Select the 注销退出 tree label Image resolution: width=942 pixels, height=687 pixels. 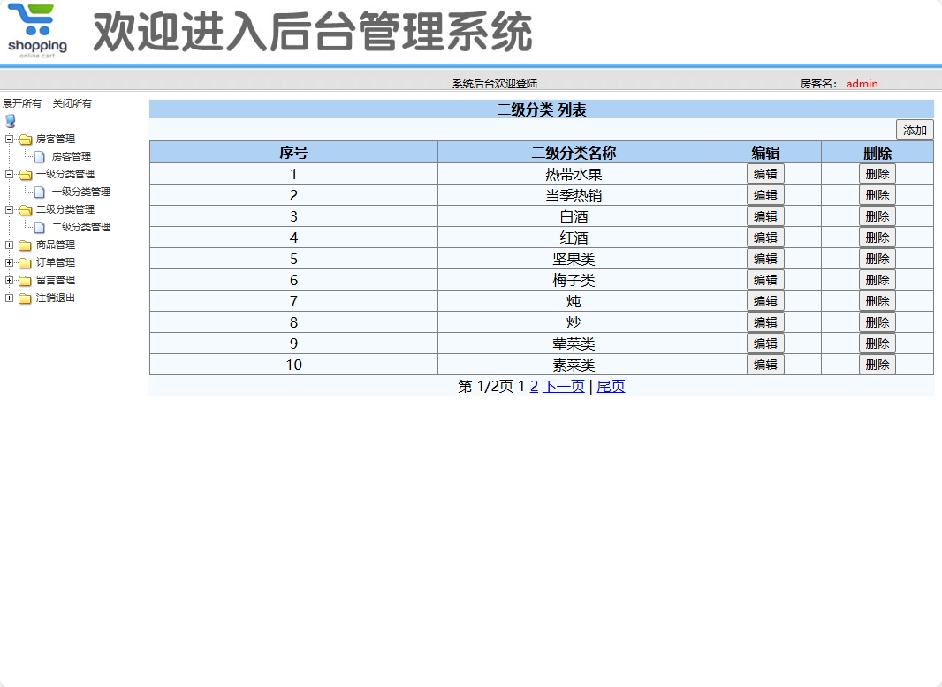[x=56, y=298]
